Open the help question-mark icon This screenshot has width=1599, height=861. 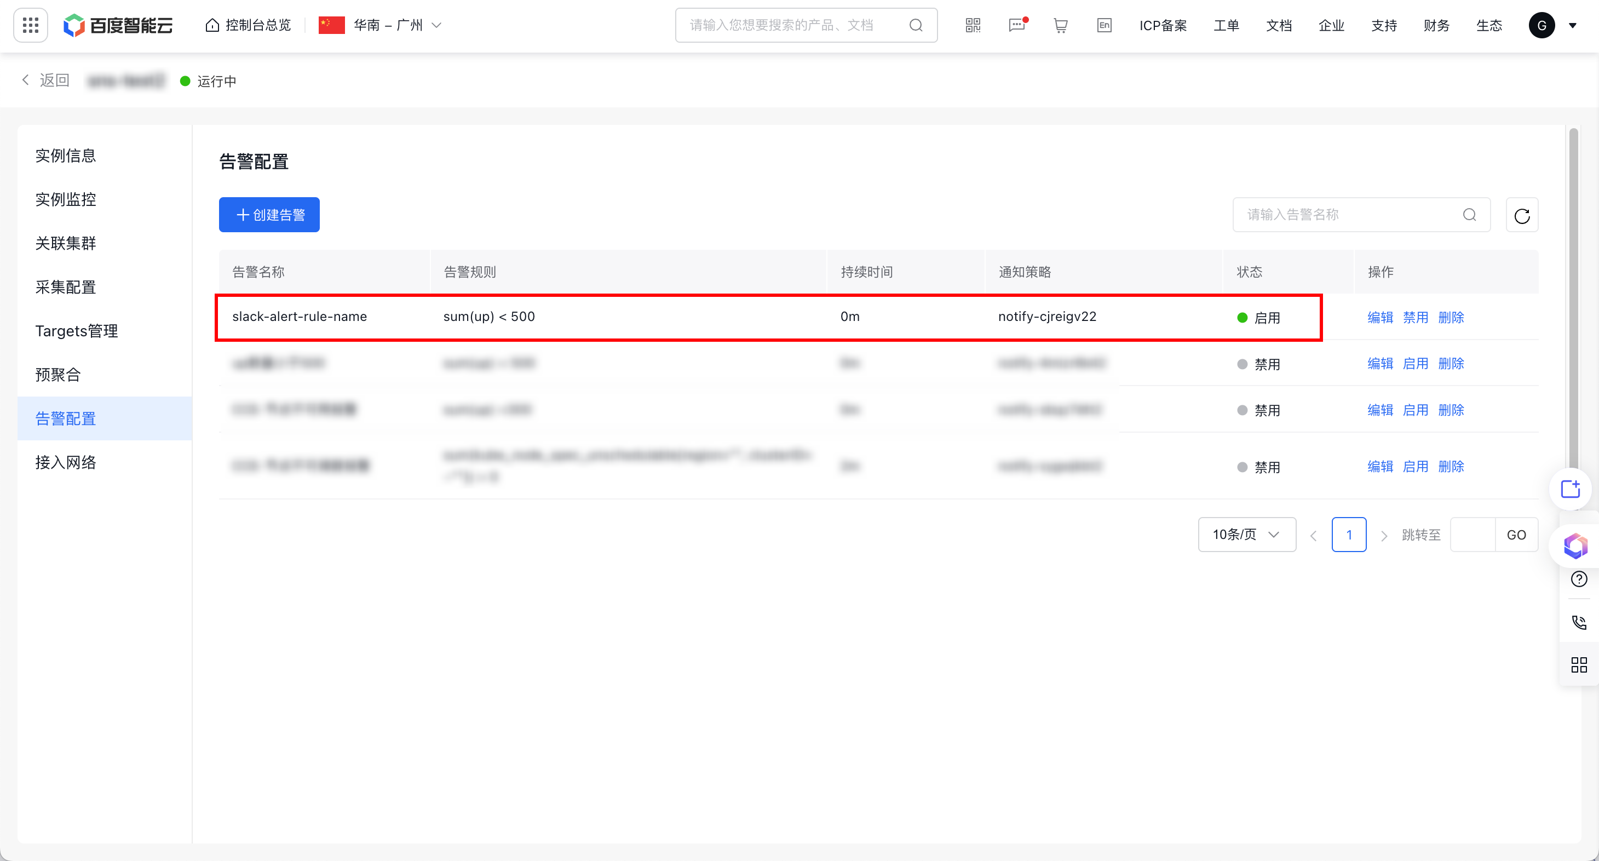[x=1579, y=579]
